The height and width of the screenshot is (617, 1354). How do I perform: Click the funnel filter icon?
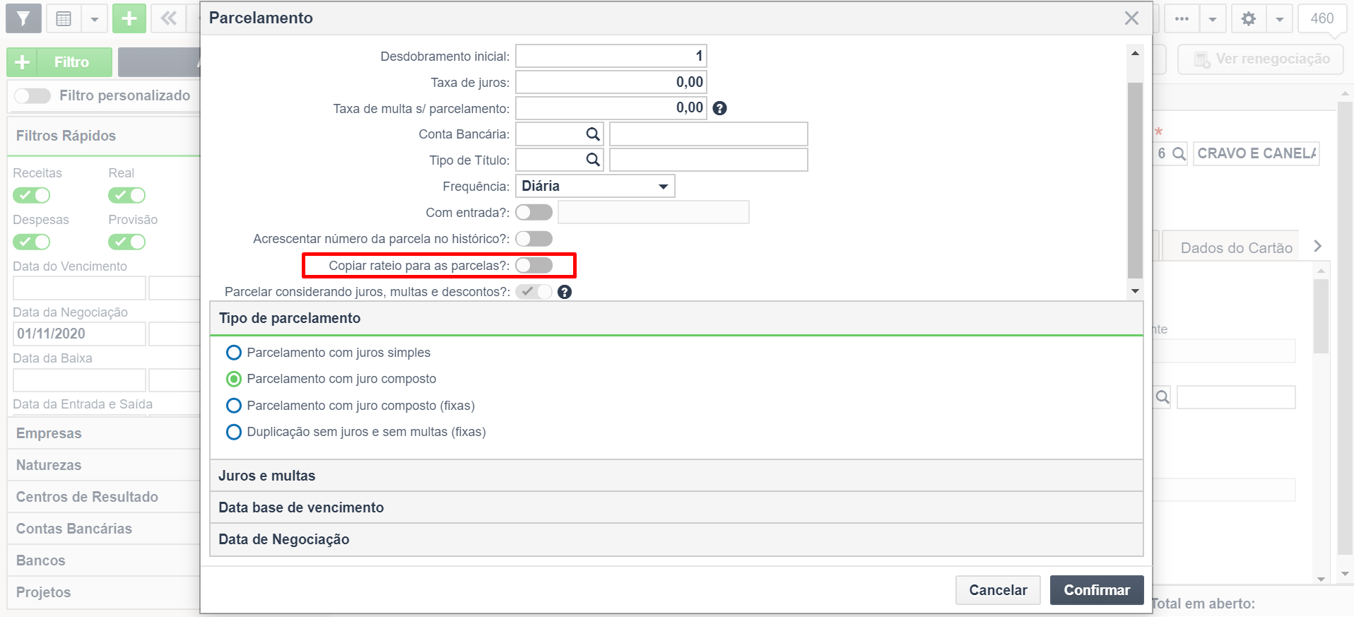(x=23, y=18)
